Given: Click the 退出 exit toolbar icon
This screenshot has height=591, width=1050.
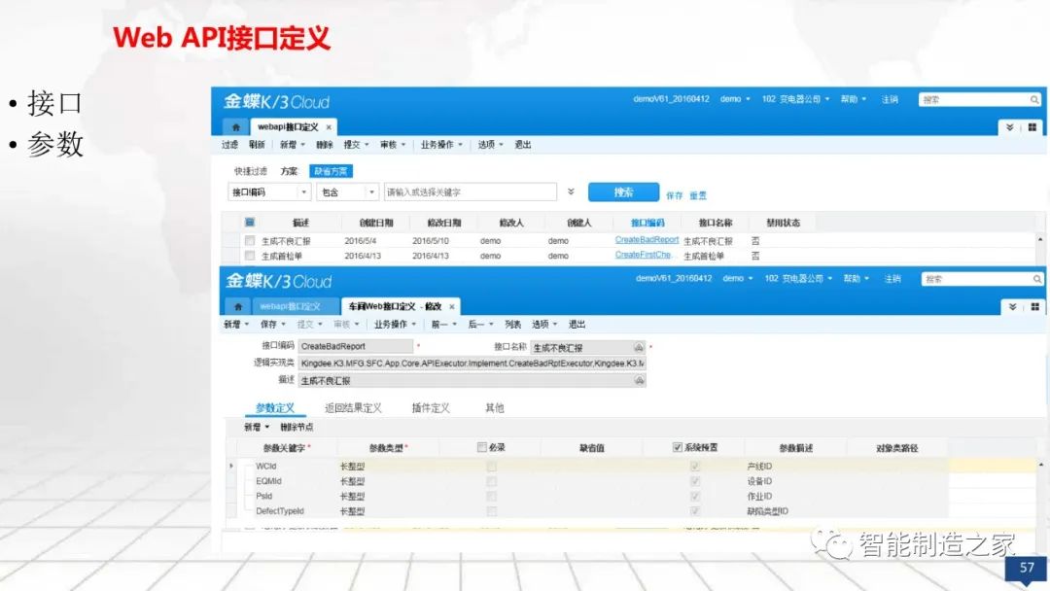Looking at the screenshot, I should (x=521, y=144).
